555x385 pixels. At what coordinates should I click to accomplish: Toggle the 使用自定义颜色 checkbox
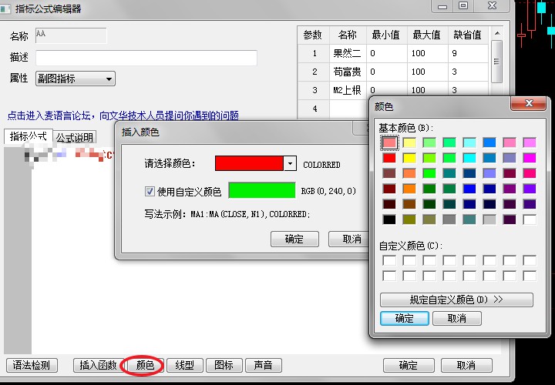point(150,191)
